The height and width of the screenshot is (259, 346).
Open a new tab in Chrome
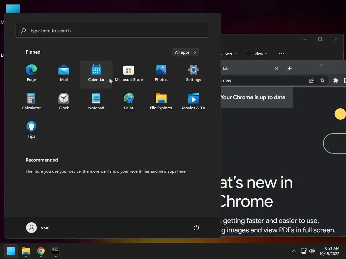click(290, 68)
